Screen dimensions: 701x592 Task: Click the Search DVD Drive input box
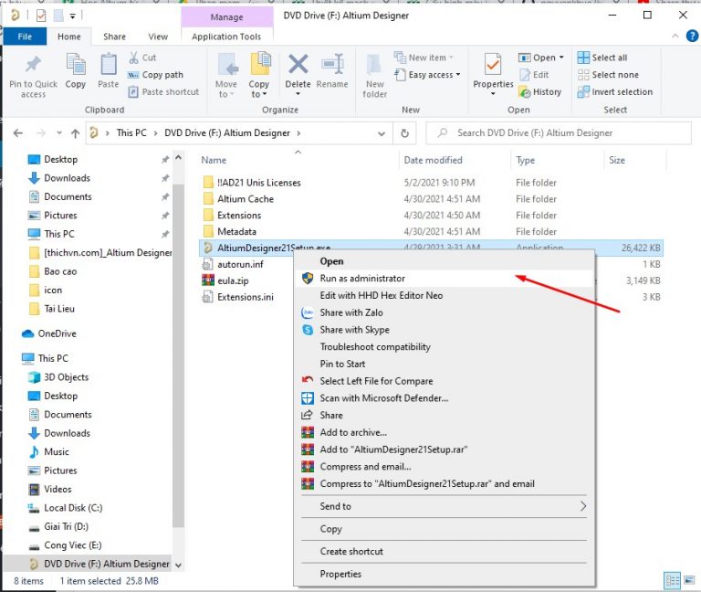click(x=557, y=133)
